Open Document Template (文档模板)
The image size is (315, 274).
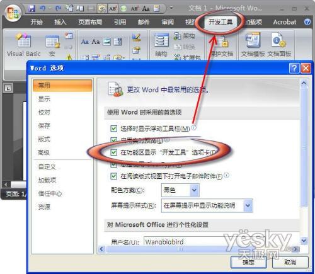tap(253, 45)
